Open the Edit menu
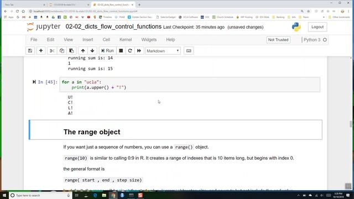This screenshot has height=199, width=354. [x=50, y=39]
